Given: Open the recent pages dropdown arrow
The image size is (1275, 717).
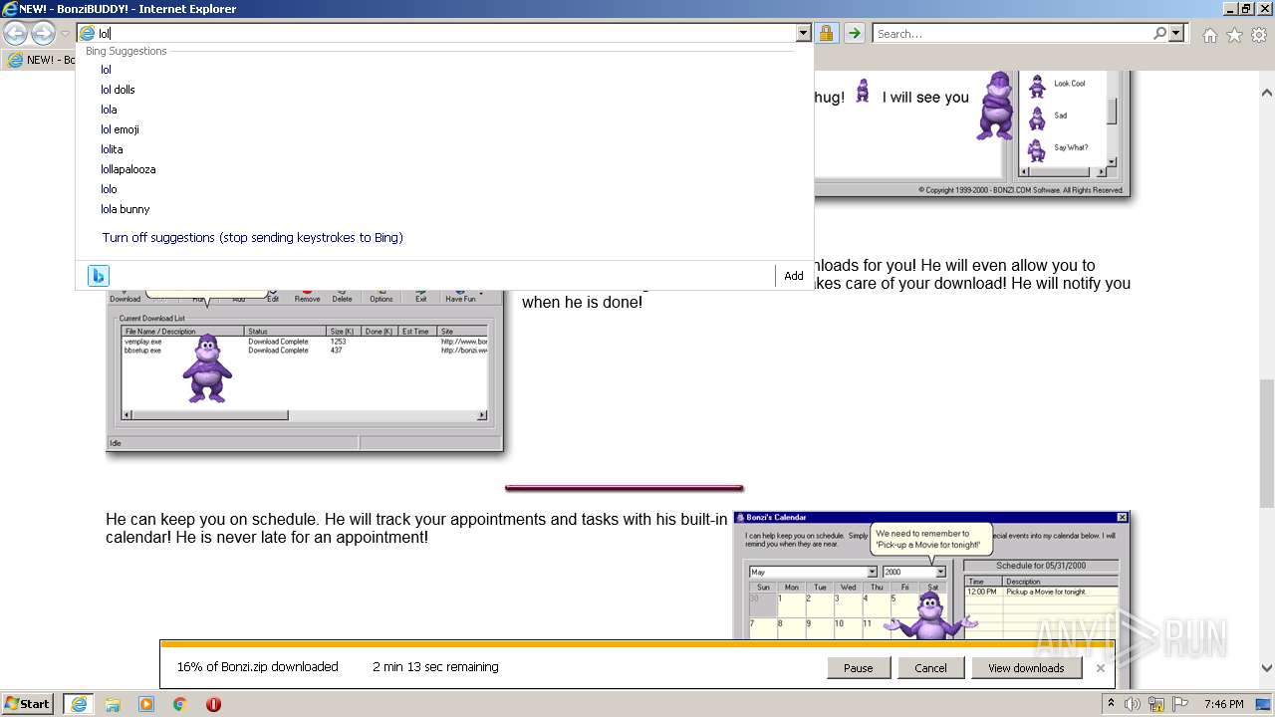Looking at the screenshot, I should (65, 34).
